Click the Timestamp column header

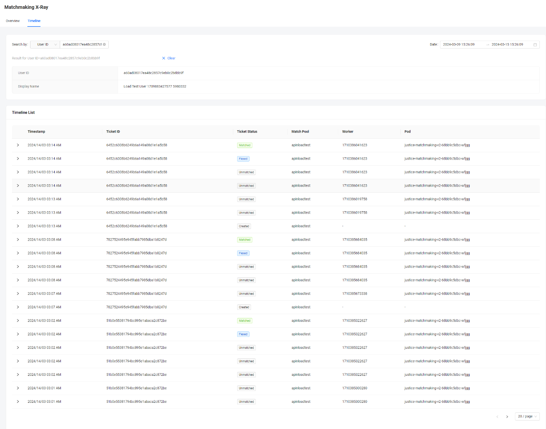[36, 132]
